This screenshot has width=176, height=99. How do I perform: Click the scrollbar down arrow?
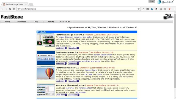pos(175,98)
